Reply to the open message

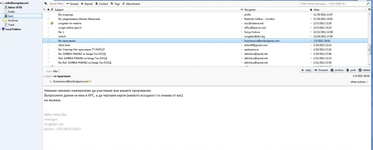click(306, 70)
